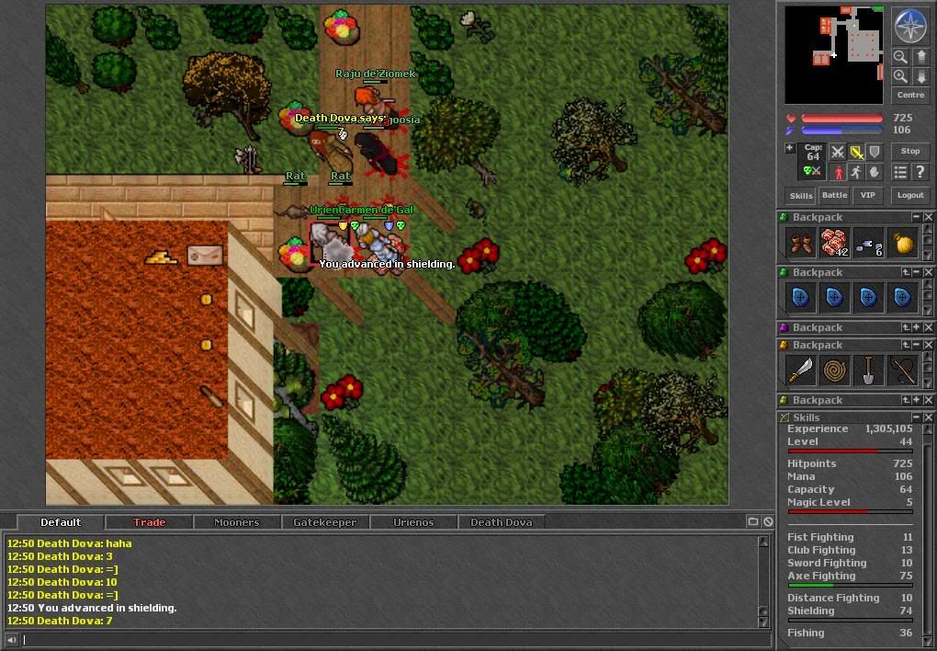This screenshot has height=651, width=937.
Task: Expand the purple Backpack container
Action: point(916,328)
